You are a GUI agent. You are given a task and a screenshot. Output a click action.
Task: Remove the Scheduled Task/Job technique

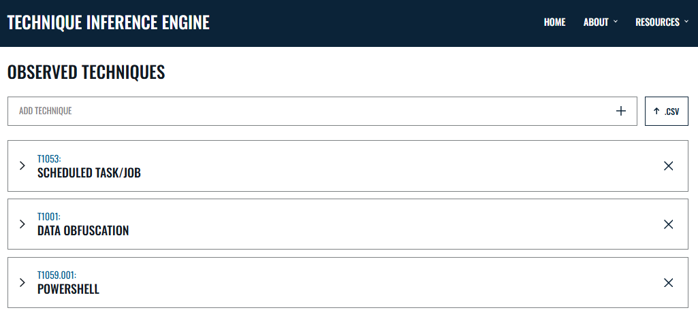pos(668,166)
